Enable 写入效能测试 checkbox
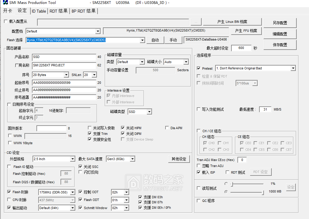 tap(199, 109)
